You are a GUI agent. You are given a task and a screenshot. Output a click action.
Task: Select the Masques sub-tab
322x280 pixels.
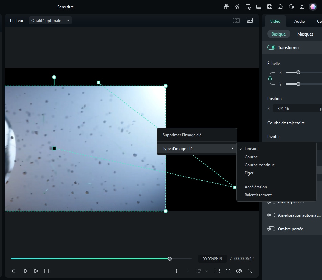tap(305, 34)
